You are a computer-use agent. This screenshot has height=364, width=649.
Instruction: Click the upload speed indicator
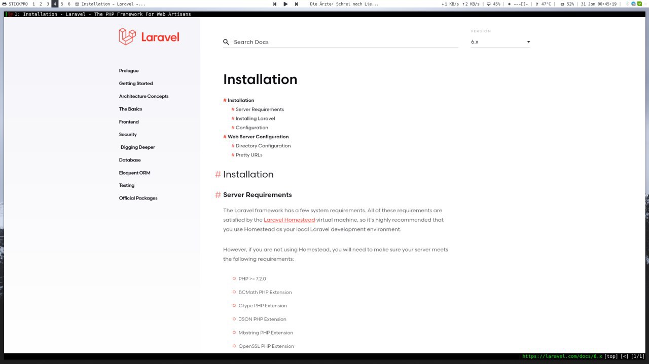(471, 4)
